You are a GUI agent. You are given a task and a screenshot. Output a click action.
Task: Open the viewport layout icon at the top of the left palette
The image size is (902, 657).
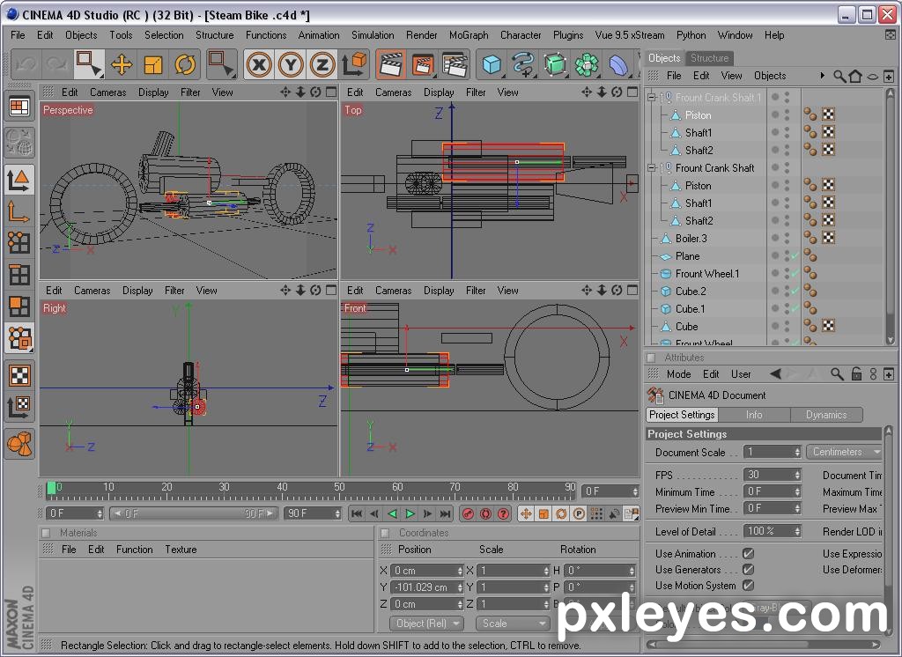19,107
